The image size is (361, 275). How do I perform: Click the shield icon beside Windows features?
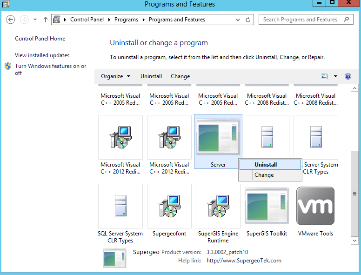[8, 66]
